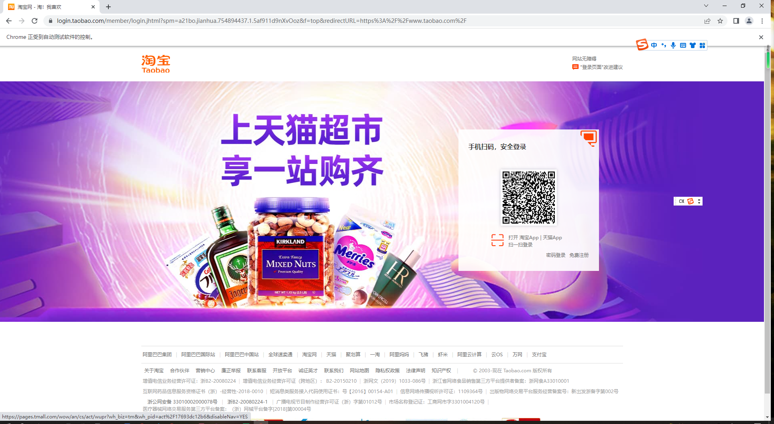Screen dimensions: 774x424
Task: Open 飞猪 footer link
Action: click(424, 355)
